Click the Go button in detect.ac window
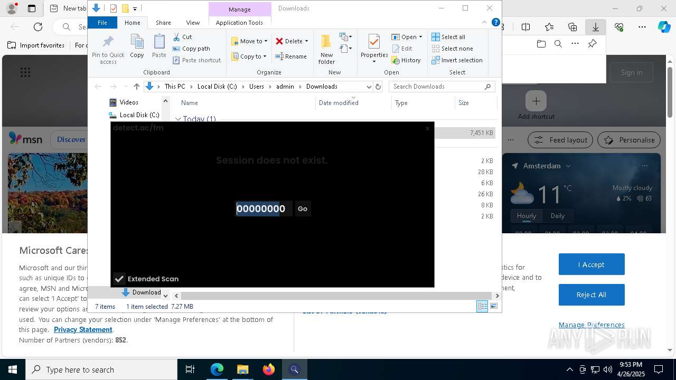Viewport: 676px width, 380px height. (303, 208)
